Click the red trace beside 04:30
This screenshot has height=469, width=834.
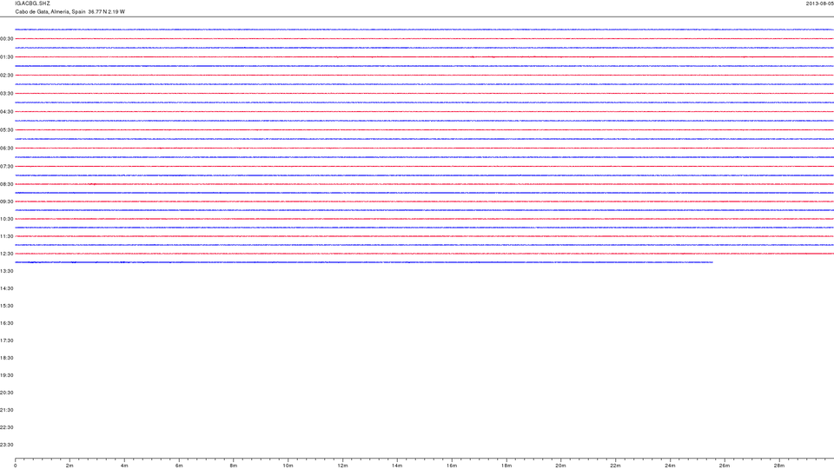click(425, 112)
